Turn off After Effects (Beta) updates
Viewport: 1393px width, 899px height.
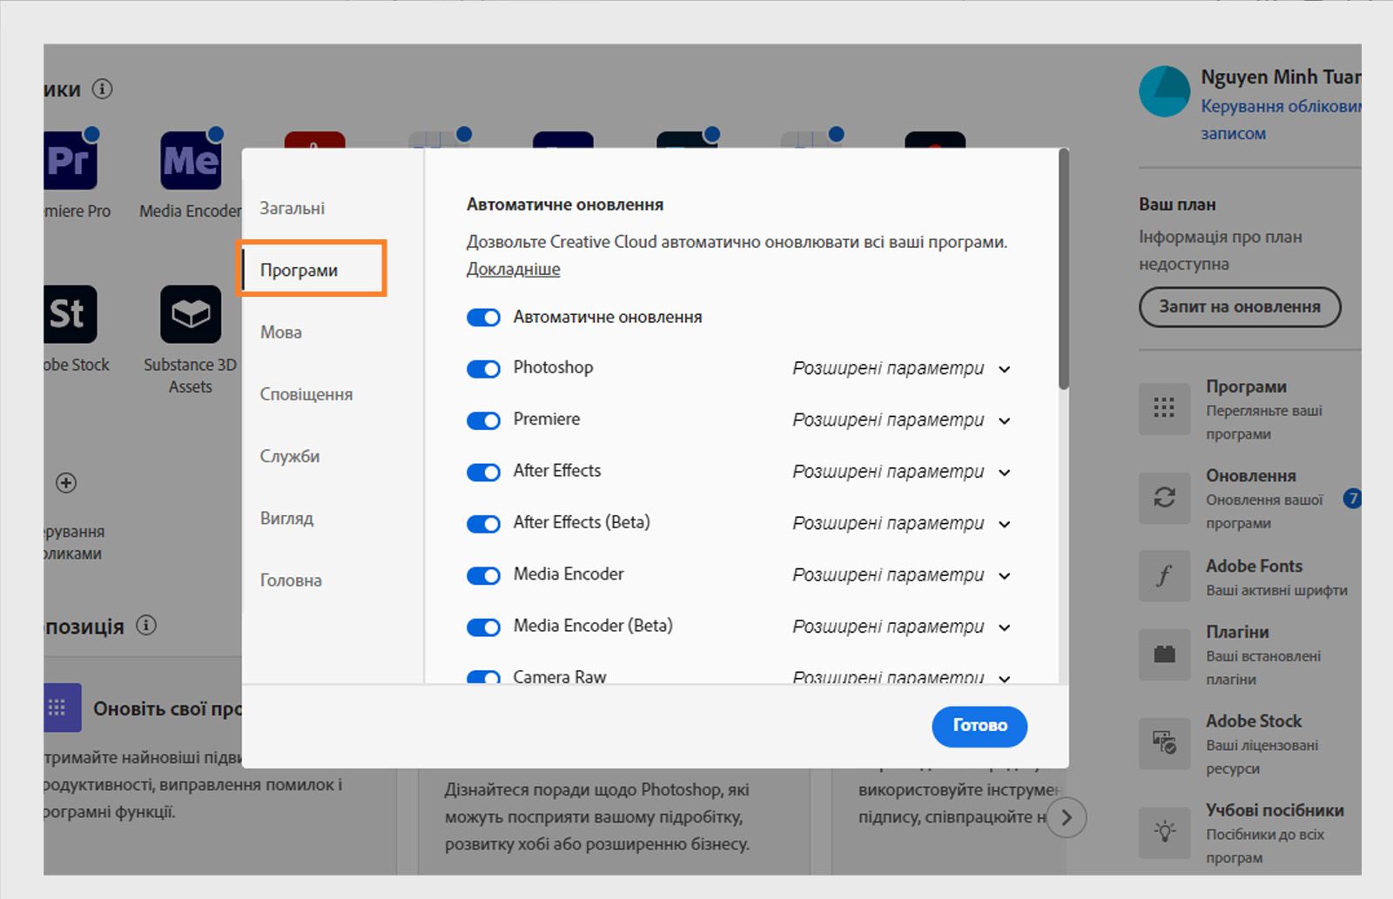(483, 523)
